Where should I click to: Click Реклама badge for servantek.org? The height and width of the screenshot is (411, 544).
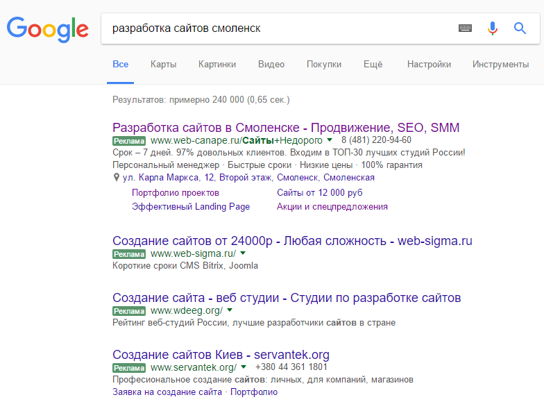129,368
